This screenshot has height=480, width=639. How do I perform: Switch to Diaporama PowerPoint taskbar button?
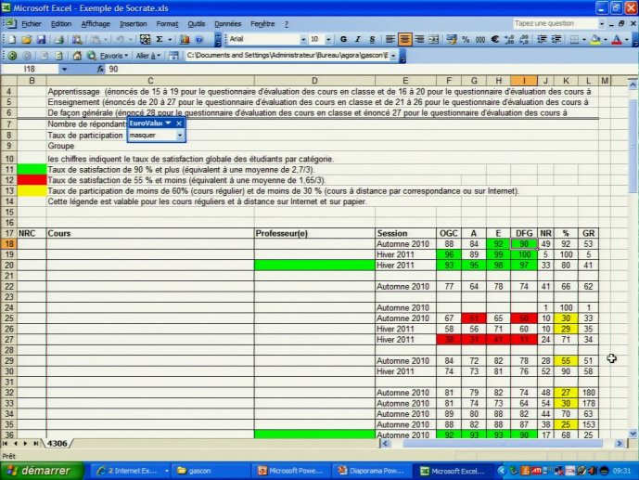tap(373, 471)
